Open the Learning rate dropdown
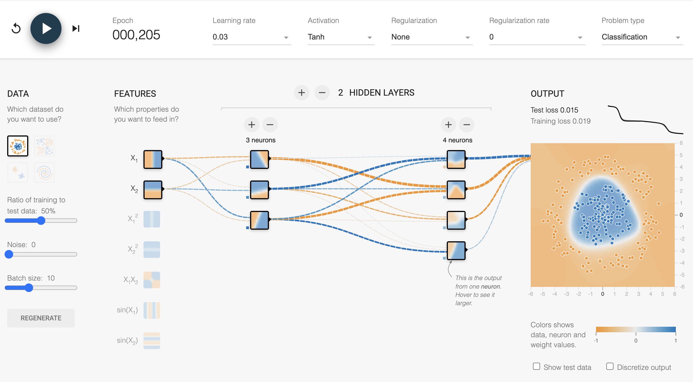Screen dimensions: 693x382 point(251,37)
